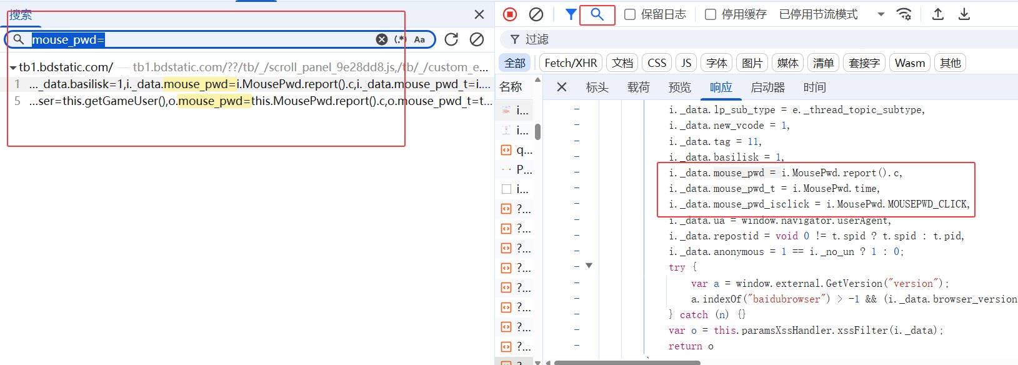Image resolution: width=1018 pixels, height=365 pixels.
Task: Switch to the 载荷 tab
Action: [x=639, y=87]
